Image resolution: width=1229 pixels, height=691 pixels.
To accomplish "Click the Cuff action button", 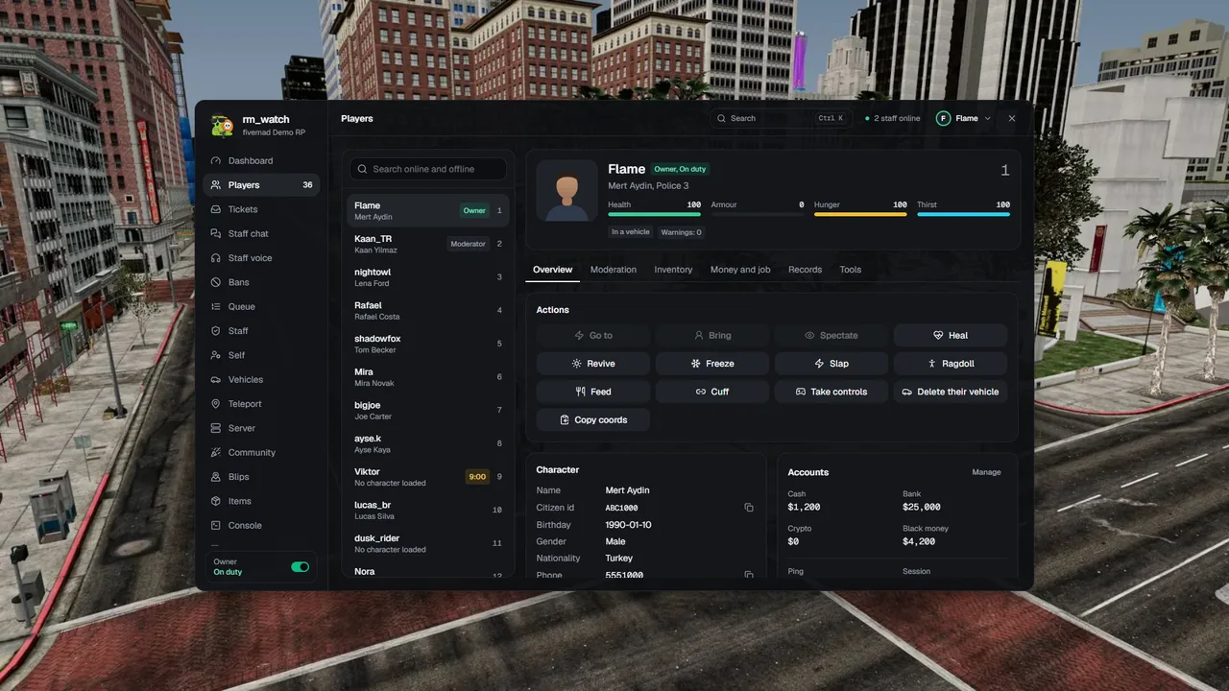I will click(712, 392).
